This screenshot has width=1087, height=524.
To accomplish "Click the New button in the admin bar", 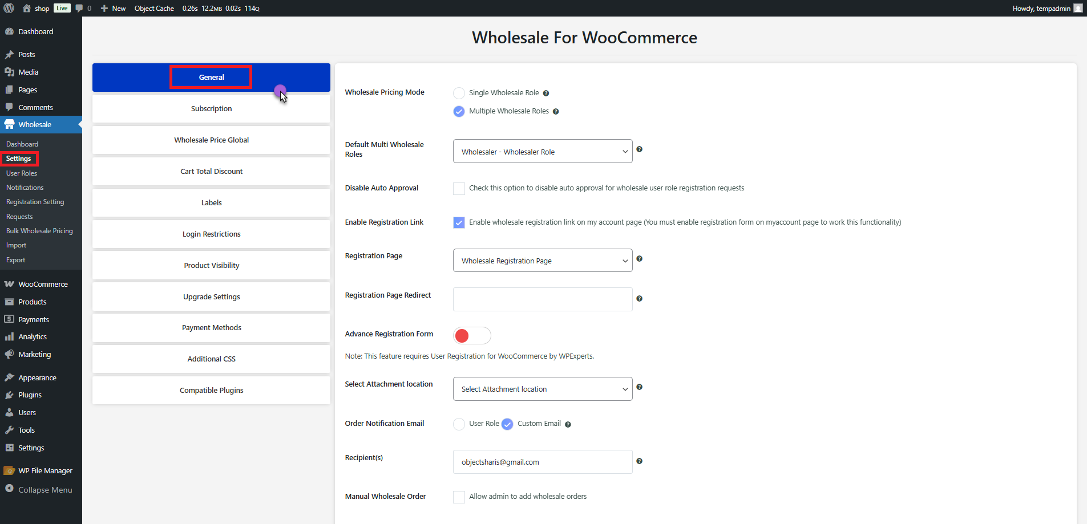I will click(x=112, y=8).
